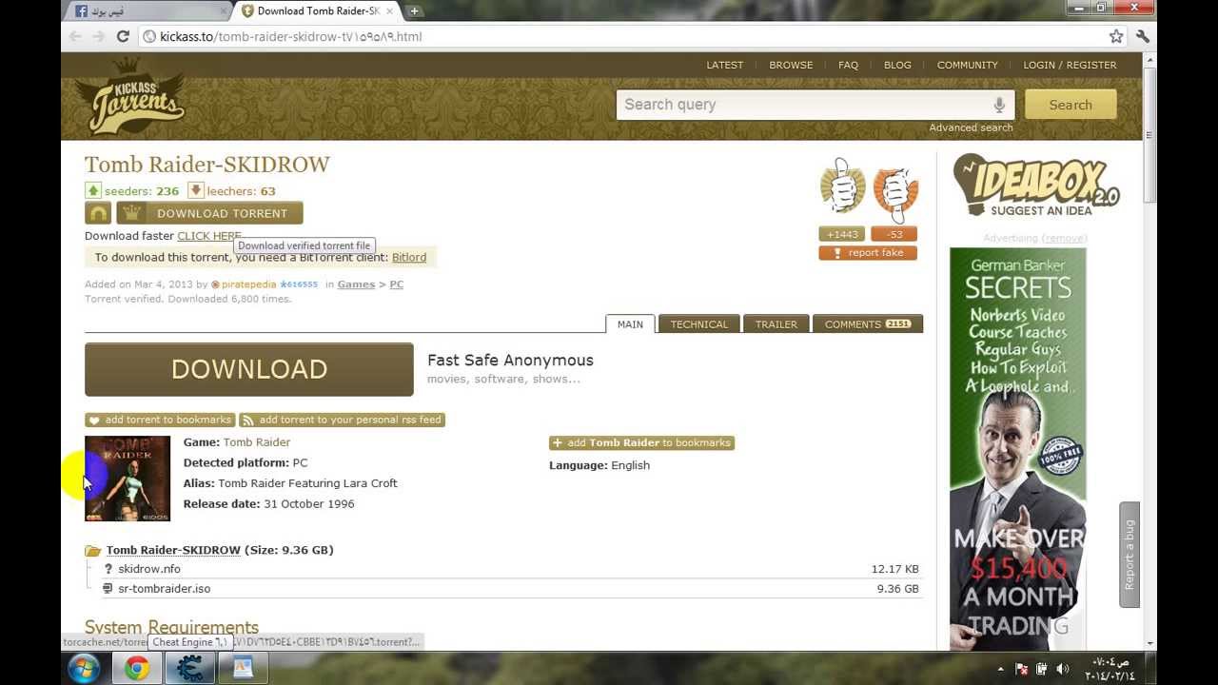Viewport: 1218px width, 685px height.
Task: Open Windows Start menu
Action: point(84,668)
